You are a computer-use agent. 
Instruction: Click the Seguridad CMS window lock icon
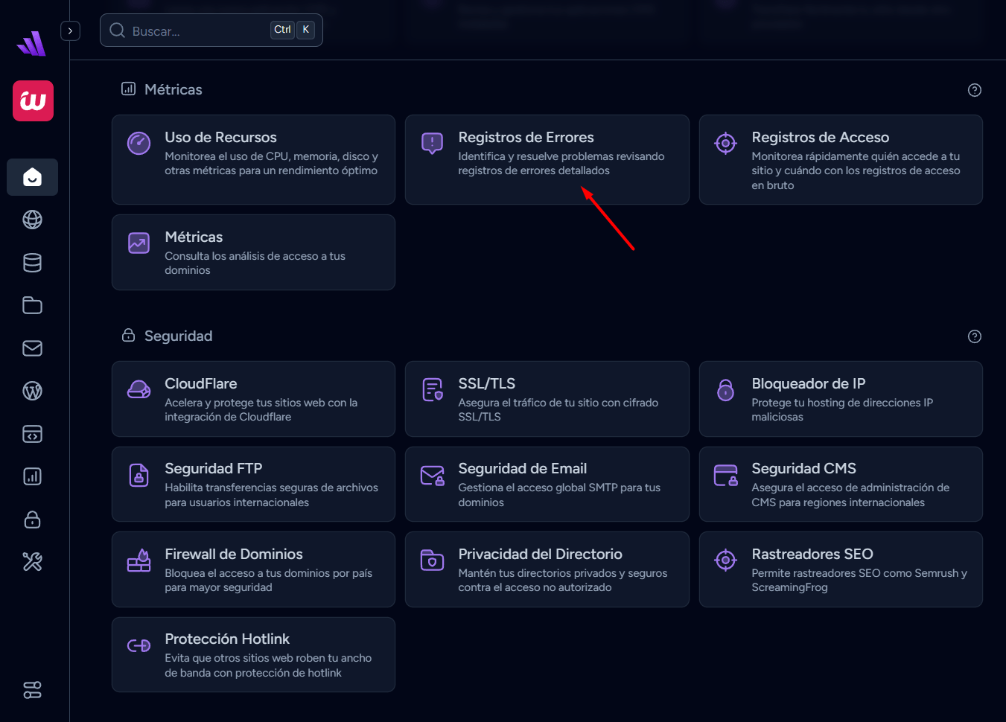(725, 475)
